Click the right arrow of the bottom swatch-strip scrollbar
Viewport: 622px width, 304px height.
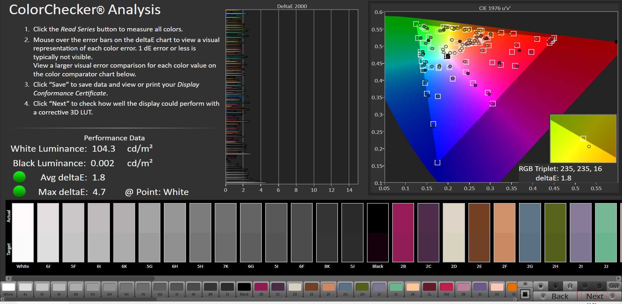[x=515, y=299]
